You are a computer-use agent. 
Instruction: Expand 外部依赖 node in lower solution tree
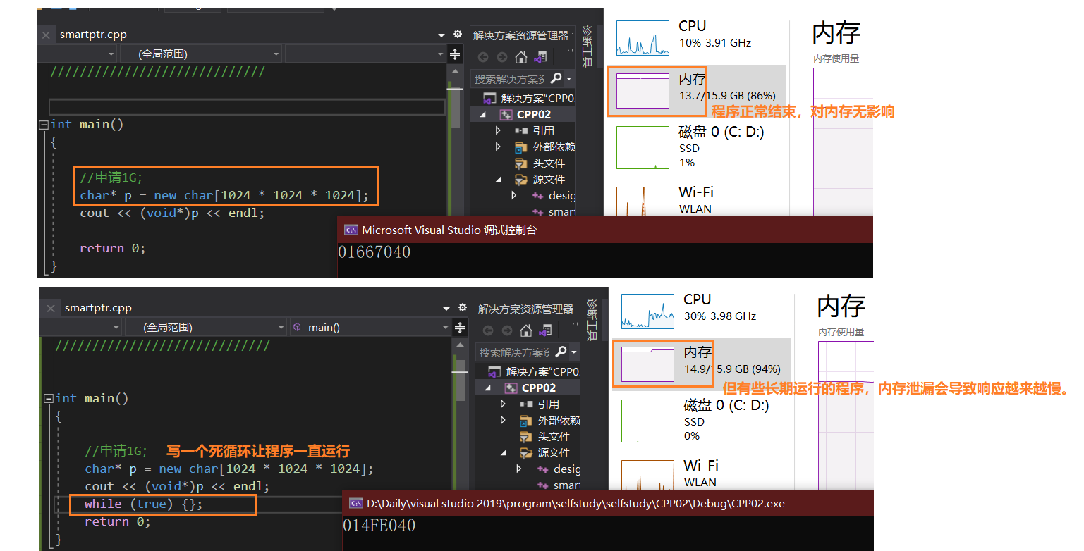pos(503,420)
